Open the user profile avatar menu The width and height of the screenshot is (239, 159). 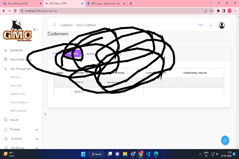point(222,25)
